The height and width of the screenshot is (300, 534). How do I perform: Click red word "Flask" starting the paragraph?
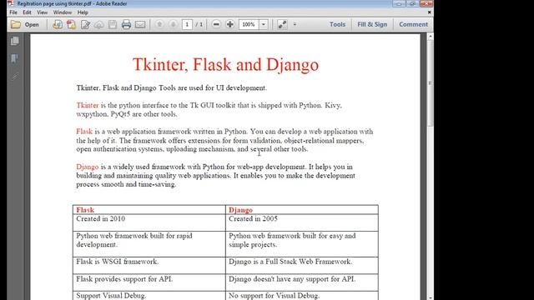pyautogui.click(x=84, y=132)
